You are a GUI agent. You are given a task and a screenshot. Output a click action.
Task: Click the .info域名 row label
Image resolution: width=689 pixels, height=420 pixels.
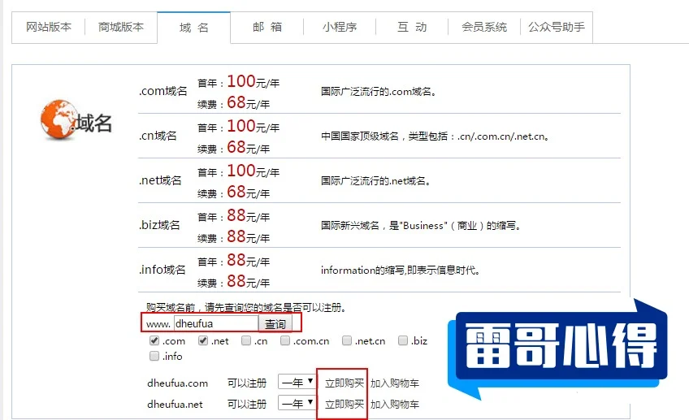pyautogui.click(x=162, y=270)
